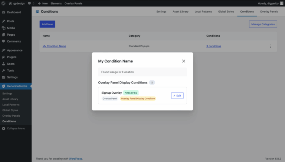Image resolution: width=285 pixels, height=162 pixels.
Task: Click the Add New button
Action: coord(47,24)
